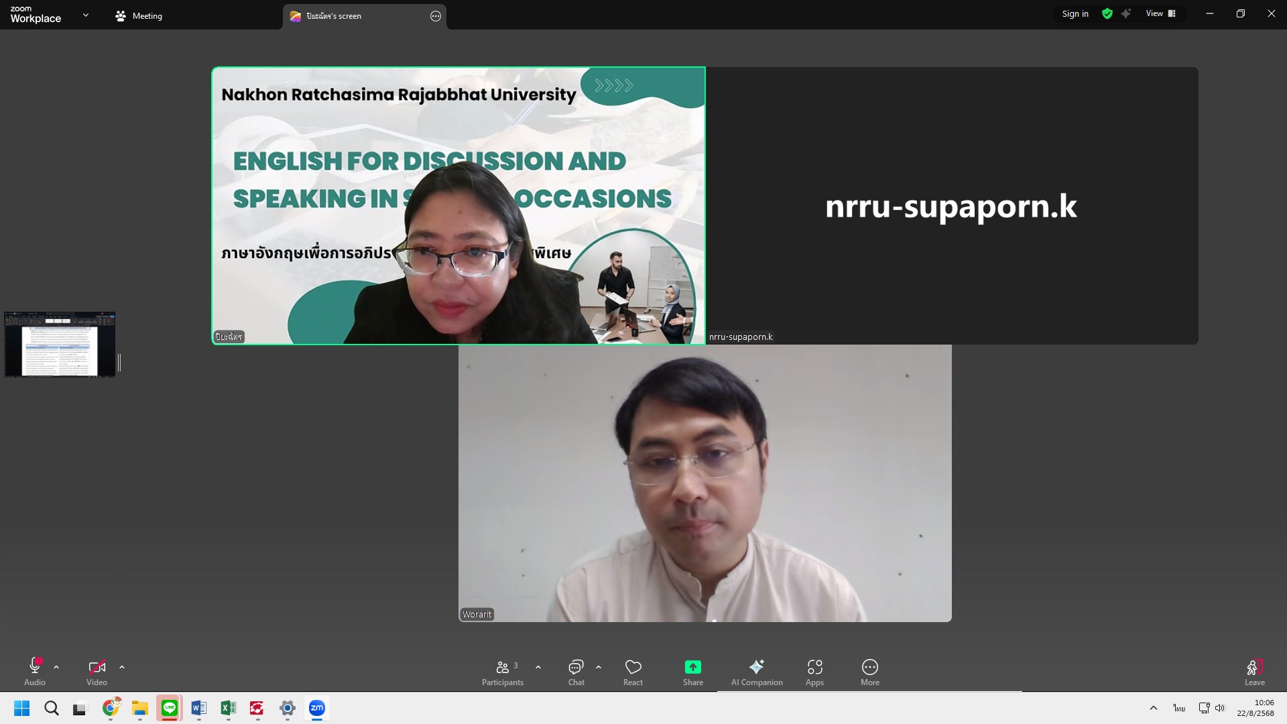Image resolution: width=1287 pixels, height=724 pixels.
Task: Show the Participants list
Action: tap(502, 672)
